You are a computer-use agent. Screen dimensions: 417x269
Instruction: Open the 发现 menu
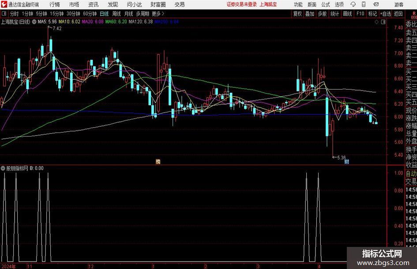113,4
